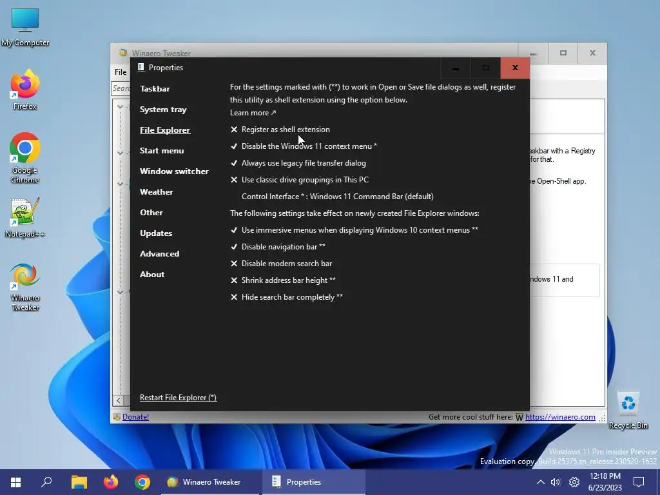Click the Windows Start button
Viewport: 660px width, 495px height.
pos(15,482)
